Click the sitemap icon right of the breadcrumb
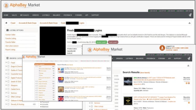 [x=190, y=23]
